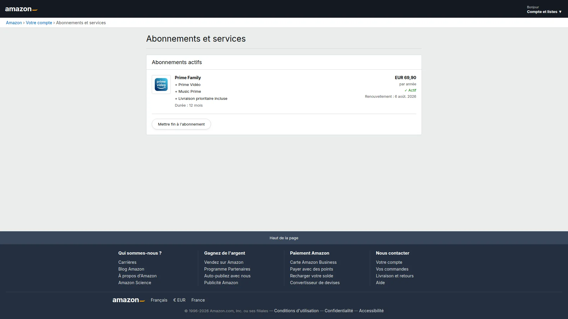
Task: Select Programme Partenaires footer link
Action: (227, 269)
